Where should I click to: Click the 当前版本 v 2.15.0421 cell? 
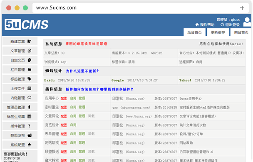pyautogui.click(x=144, y=53)
